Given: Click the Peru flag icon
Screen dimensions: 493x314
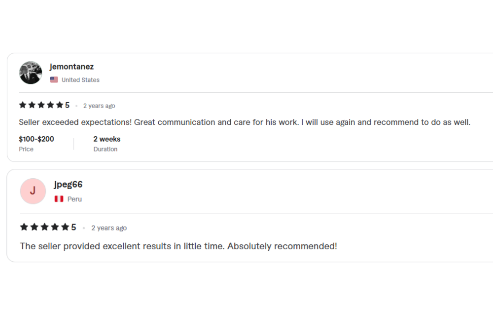Looking at the screenshot, I should 59,199.
